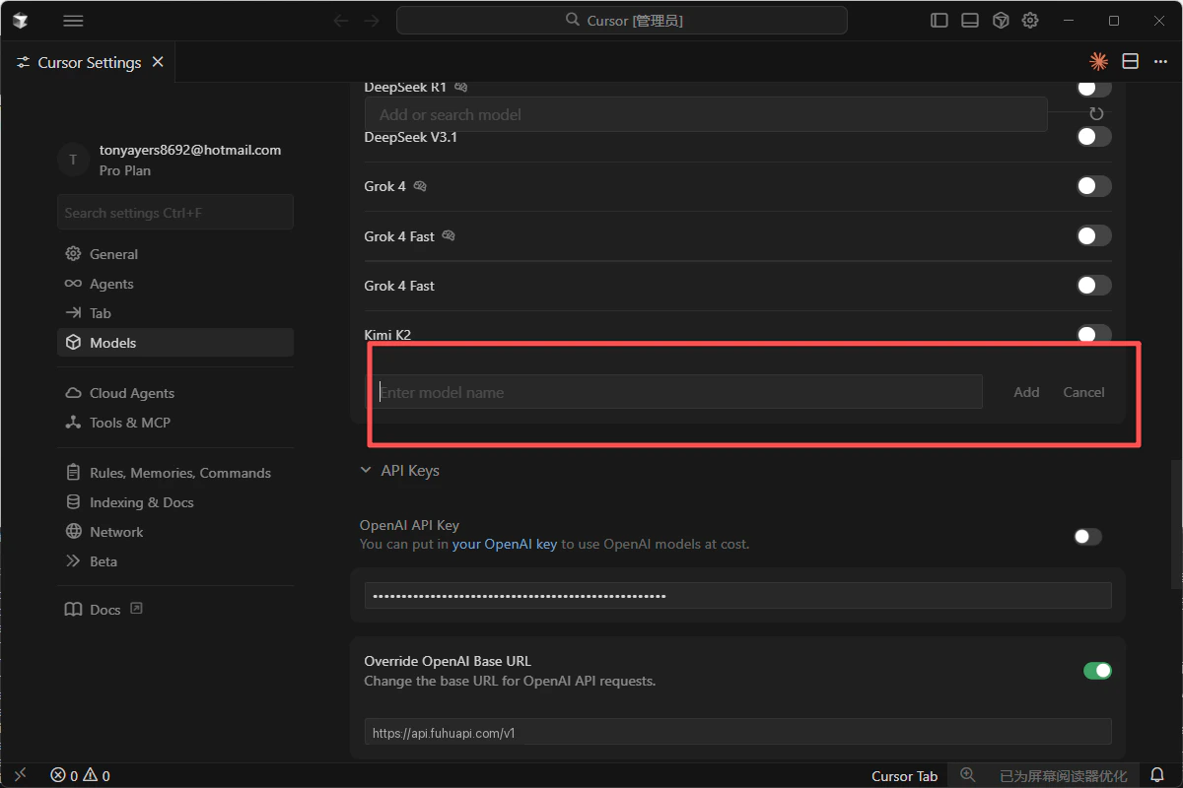This screenshot has height=788, width=1183.
Task: Click brain icon beside first Grok 4 Fast
Action: [x=449, y=235]
